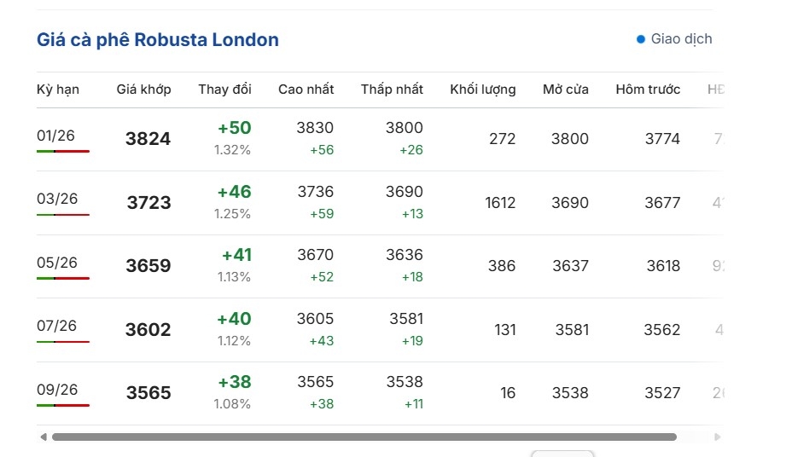The height and width of the screenshot is (457, 792).
Task: Sort by Giá khớp column header
Action: (x=143, y=90)
